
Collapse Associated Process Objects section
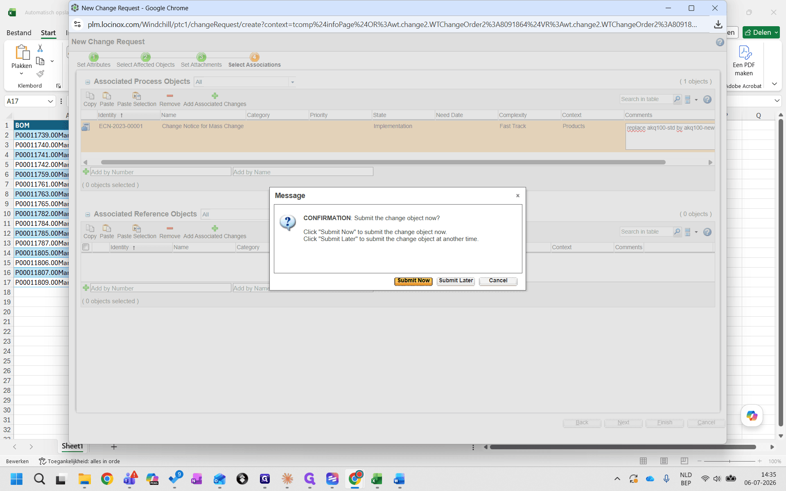click(88, 82)
